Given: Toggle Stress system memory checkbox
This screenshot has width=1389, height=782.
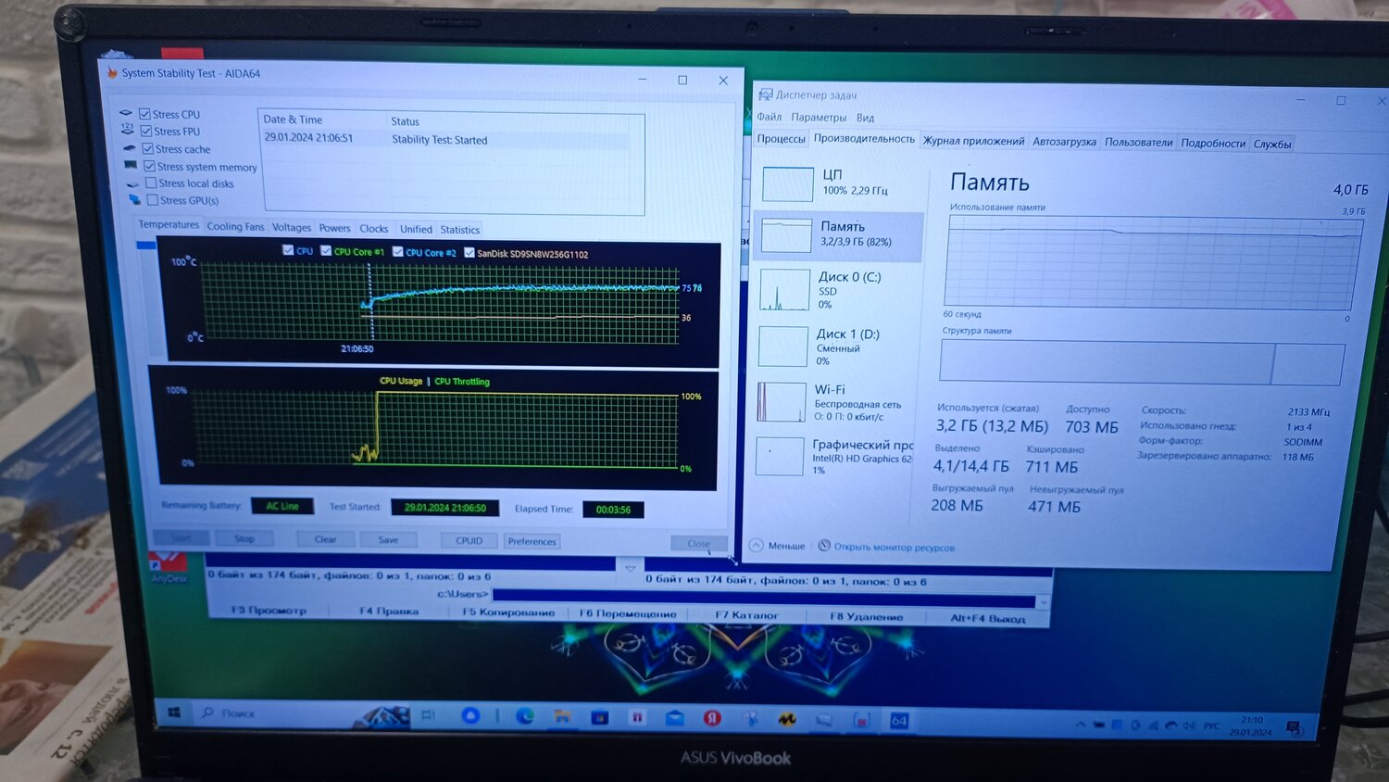Looking at the screenshot, I should point(149,166).
